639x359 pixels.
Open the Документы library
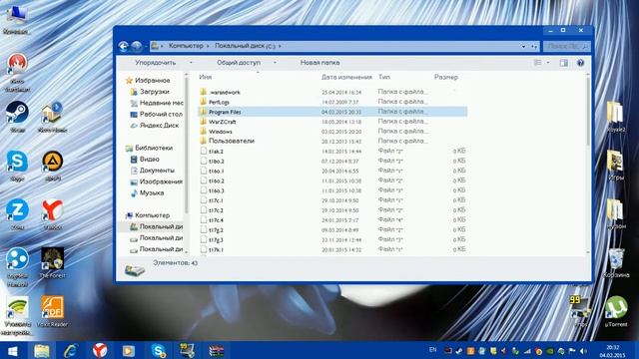[x=157, y=171]
